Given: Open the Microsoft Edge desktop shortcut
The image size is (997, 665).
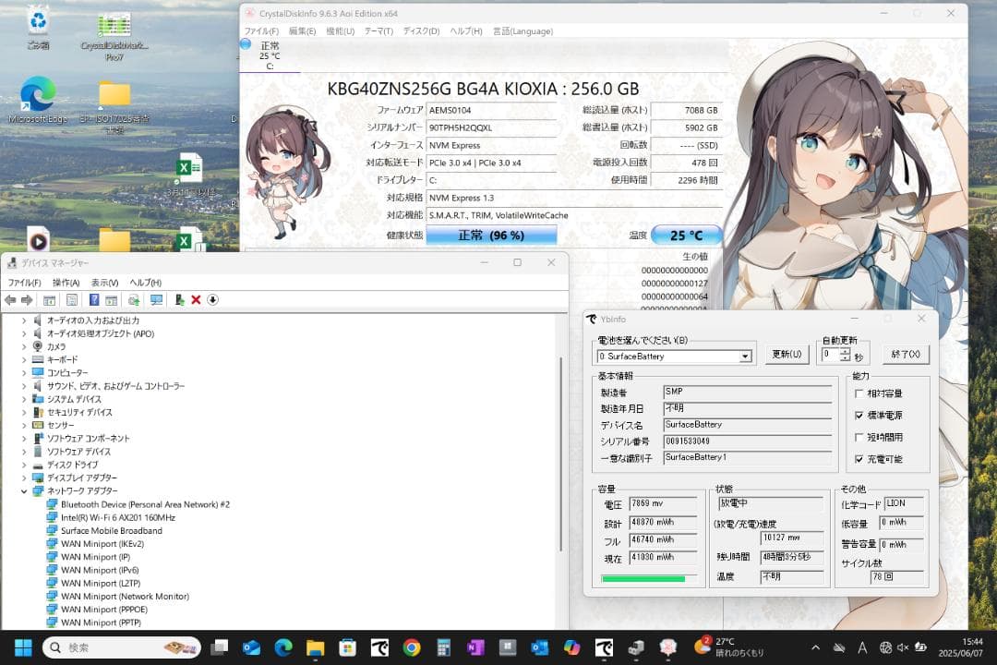Looking at the screenshot, I should pyautogui.click(x=38, y=101).
